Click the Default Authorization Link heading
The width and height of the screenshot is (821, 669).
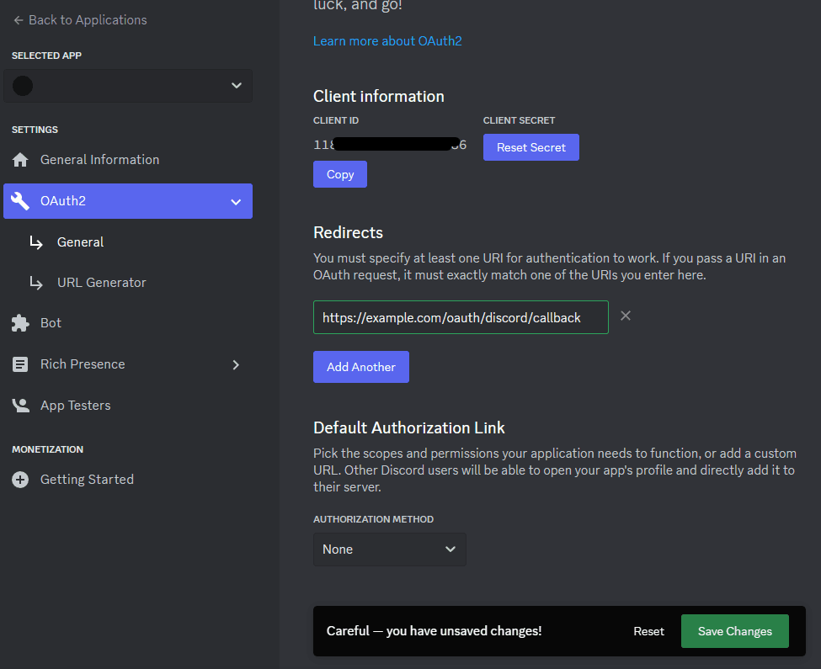(409, 427)
